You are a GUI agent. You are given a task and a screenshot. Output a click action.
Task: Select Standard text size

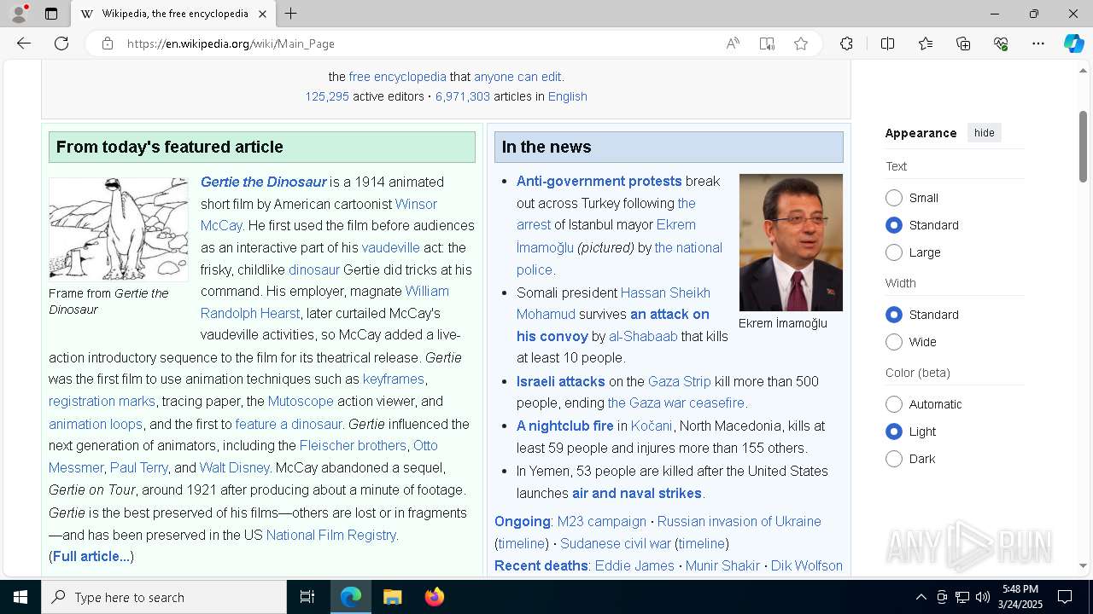(894, 225)
